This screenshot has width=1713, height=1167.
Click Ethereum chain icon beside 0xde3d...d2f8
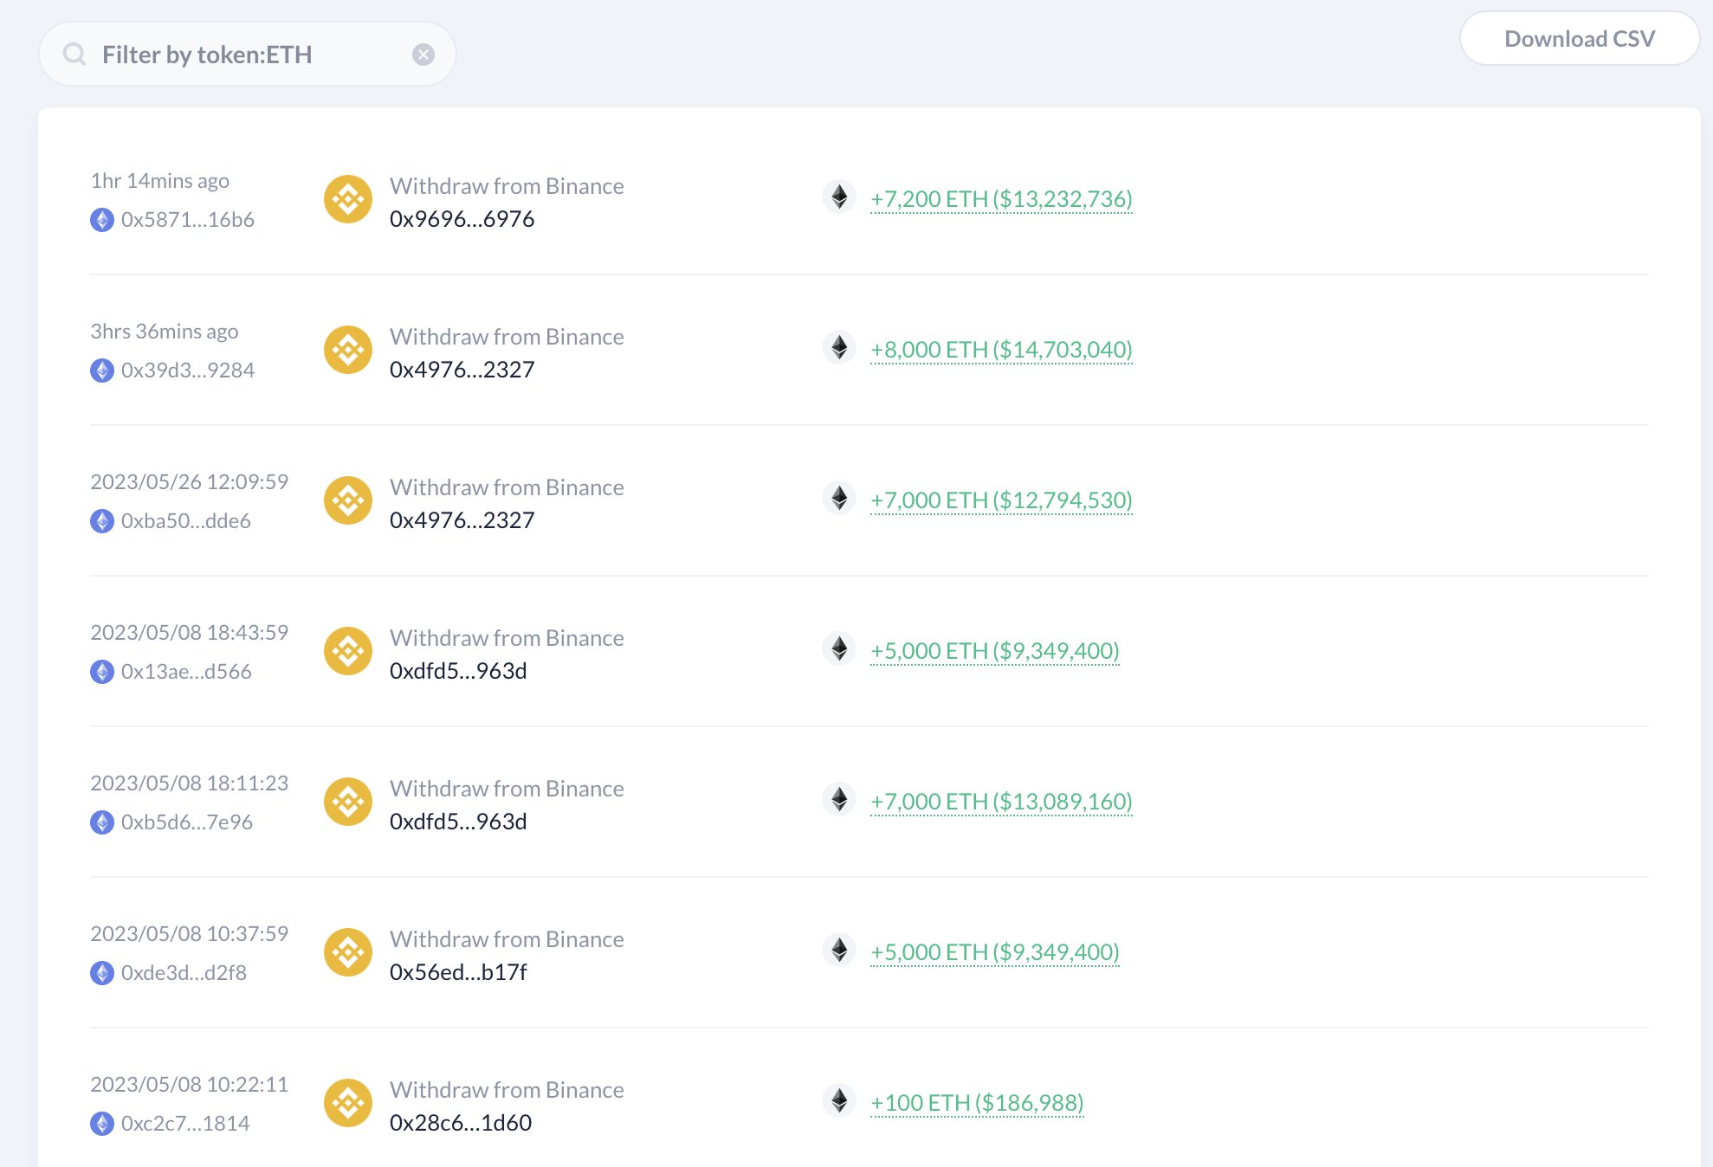102,973
